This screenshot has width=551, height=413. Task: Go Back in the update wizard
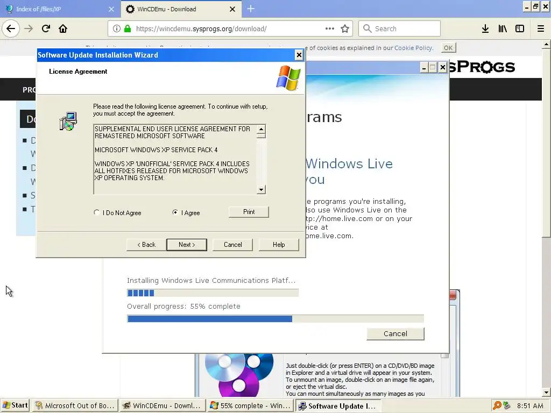coord(146,245)
